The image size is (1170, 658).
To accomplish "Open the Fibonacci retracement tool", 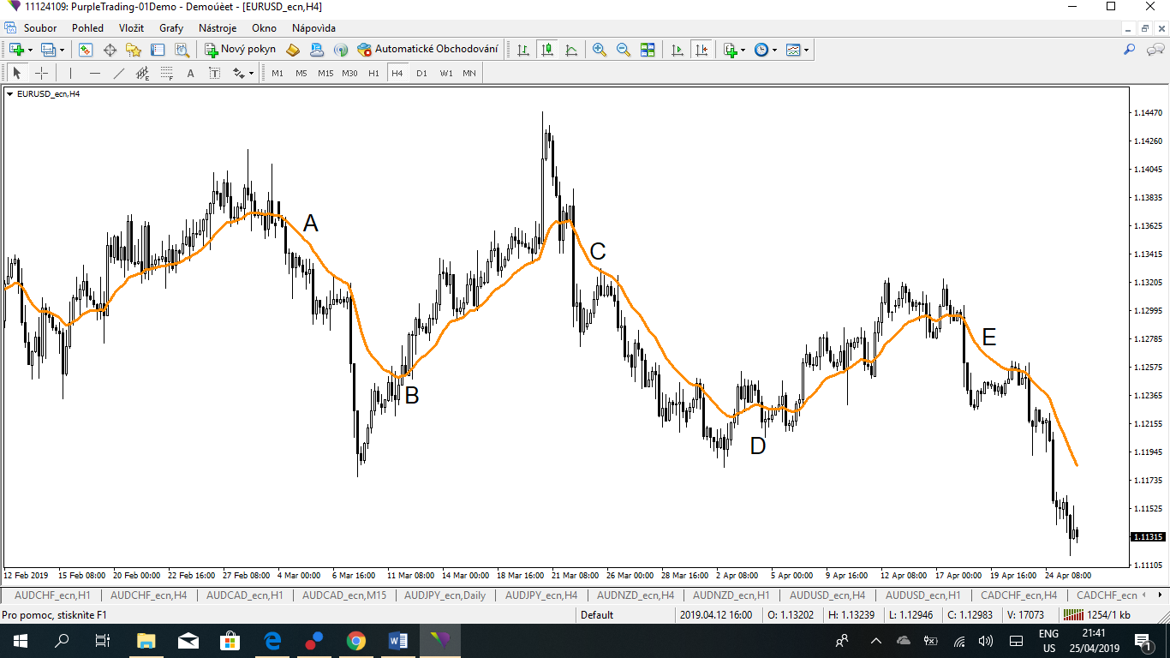I will coord(167,73).
